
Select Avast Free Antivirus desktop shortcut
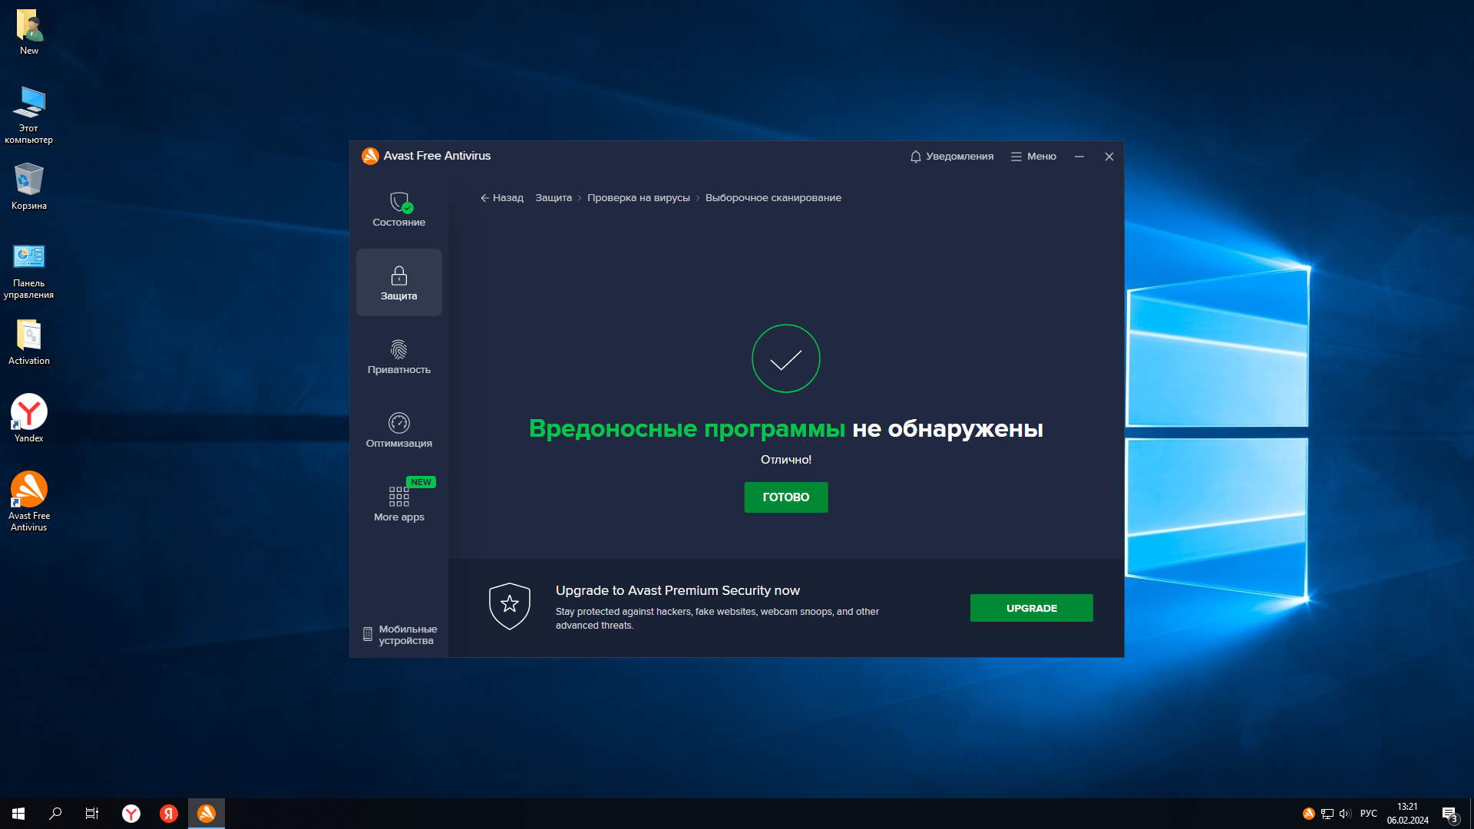click(29, 500)
